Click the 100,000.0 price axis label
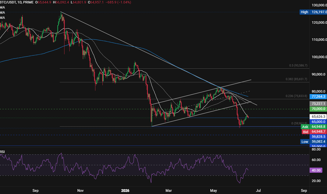The image size is (327, 194). (x=319, y=57)
